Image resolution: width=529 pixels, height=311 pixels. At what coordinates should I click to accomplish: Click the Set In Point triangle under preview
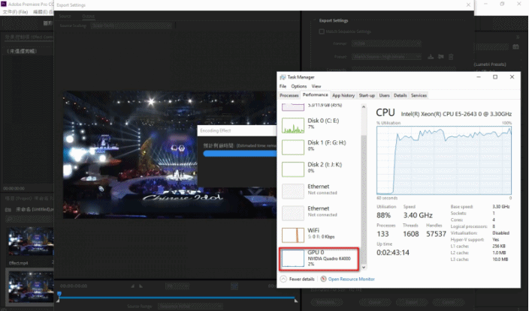click(x=132, y=286)
